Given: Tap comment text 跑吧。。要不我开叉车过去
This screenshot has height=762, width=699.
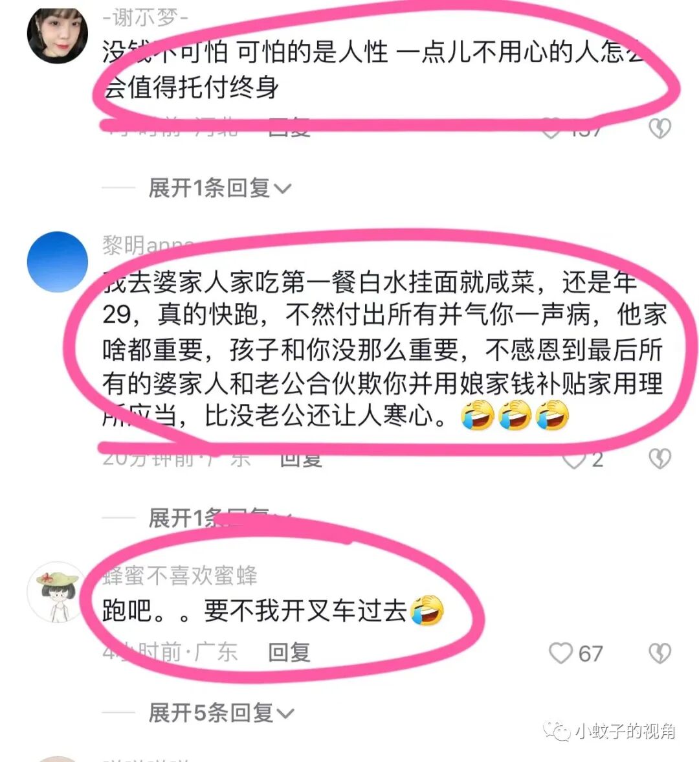Looking at the screenshot, I should [x=273, y=611].
